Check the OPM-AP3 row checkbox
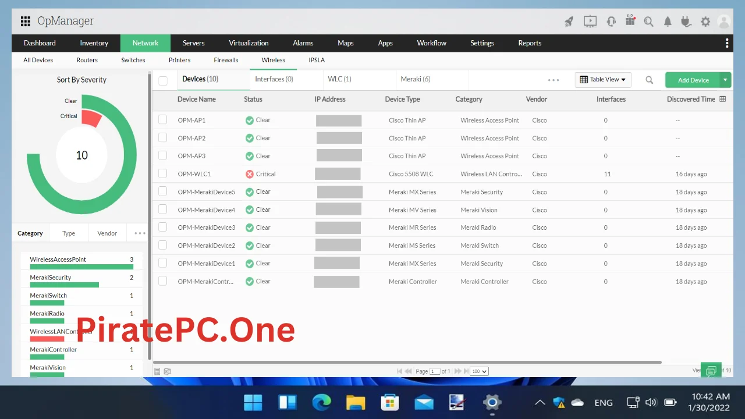The width and height of the screenshot is (745, 419). pyautogui.click(x=163, y=155)
